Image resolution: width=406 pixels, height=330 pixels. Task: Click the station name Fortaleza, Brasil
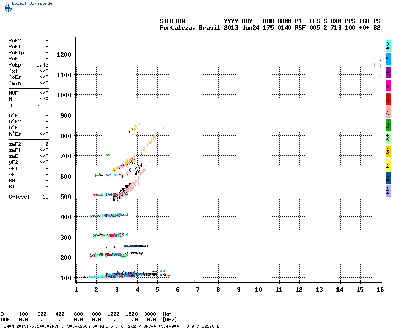click(x=190, y=28)
